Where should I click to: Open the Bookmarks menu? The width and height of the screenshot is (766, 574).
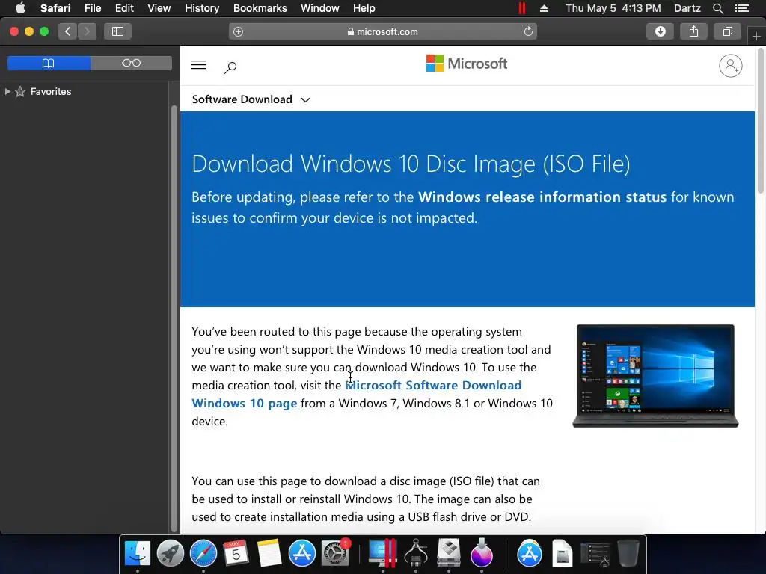coord(260,8)
